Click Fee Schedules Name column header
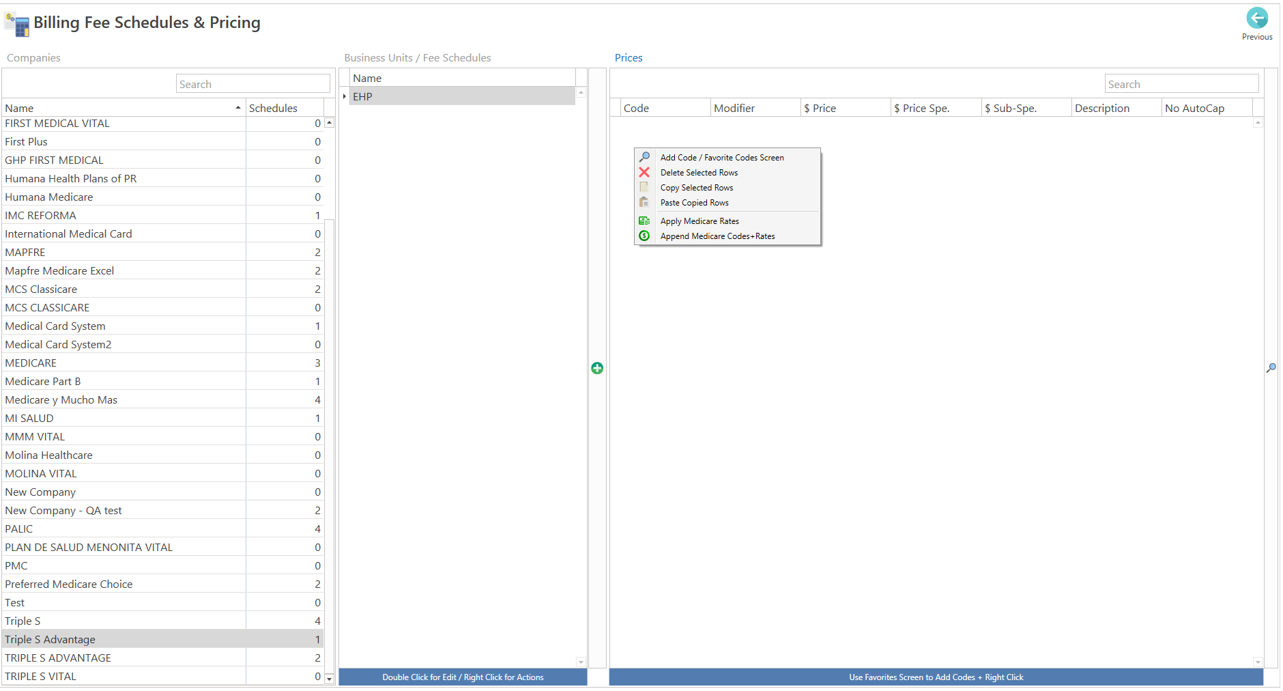Image resolution: width=1283 pixels, height=691 pixels. point(463,78)
